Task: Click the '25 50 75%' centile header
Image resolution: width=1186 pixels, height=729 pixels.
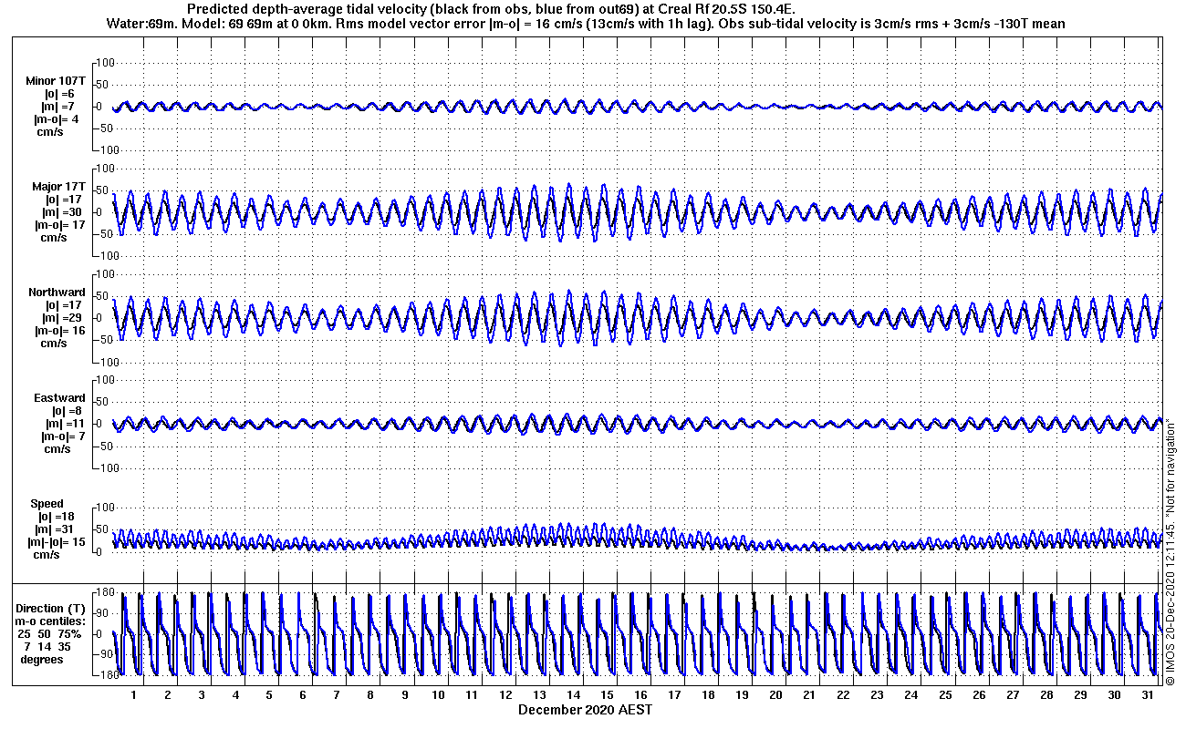Action: pos(49,634)
